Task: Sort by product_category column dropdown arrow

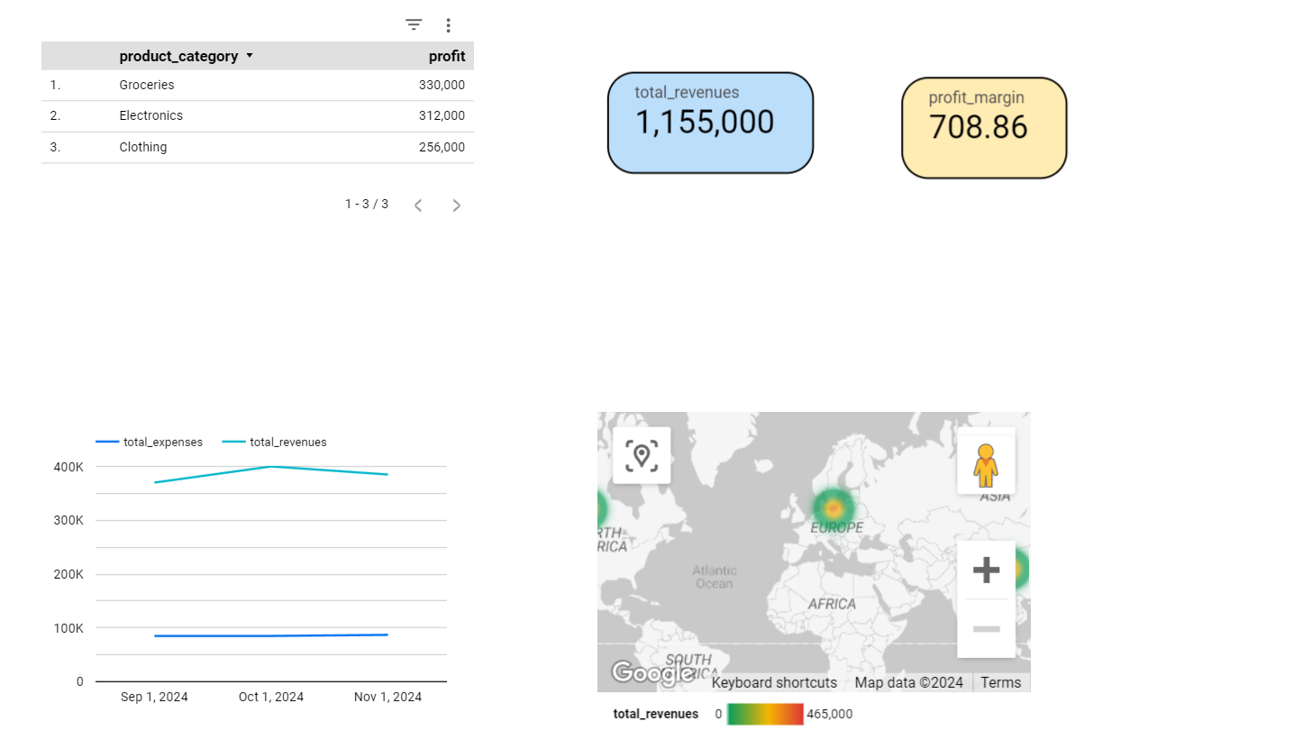Action: pyautogui.click(x=250, y=56)
